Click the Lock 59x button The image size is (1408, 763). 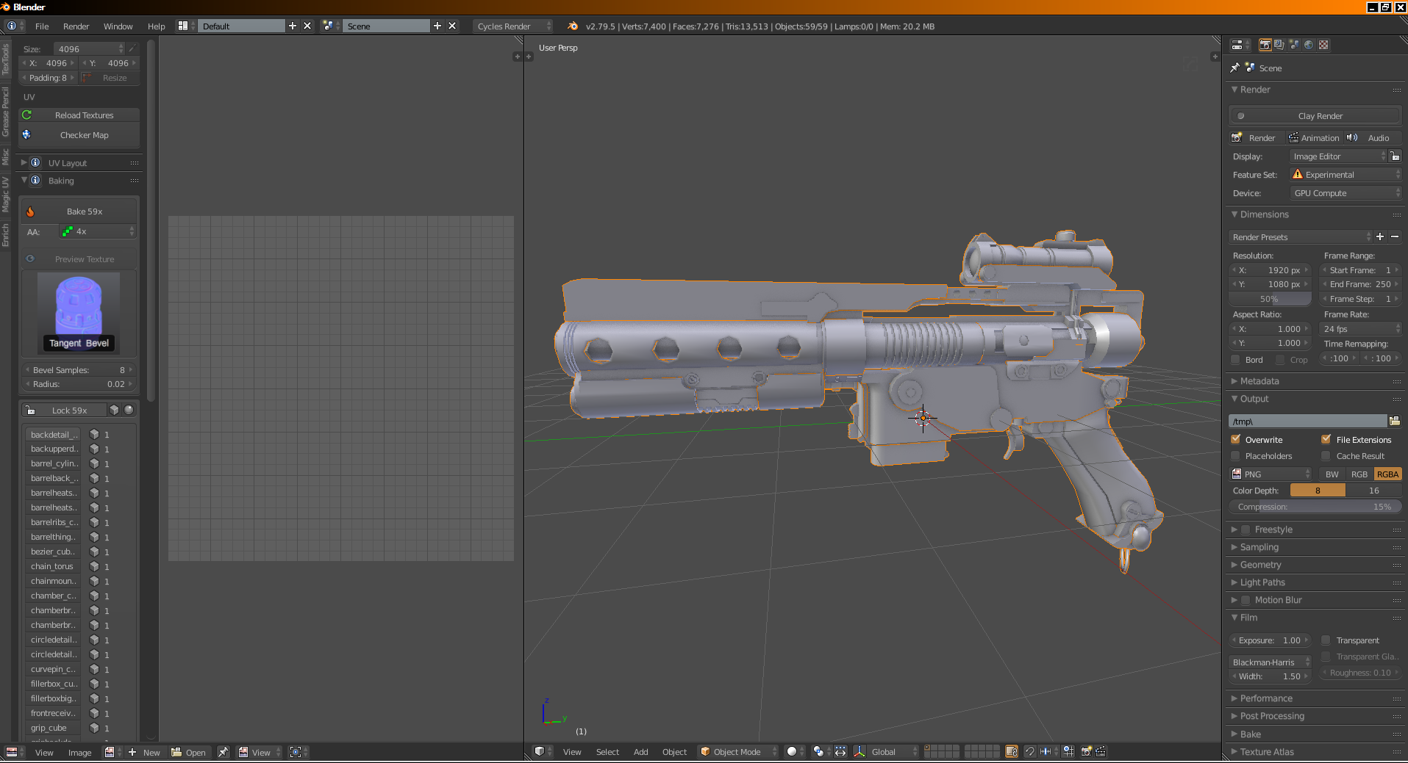tap(65, 410)
